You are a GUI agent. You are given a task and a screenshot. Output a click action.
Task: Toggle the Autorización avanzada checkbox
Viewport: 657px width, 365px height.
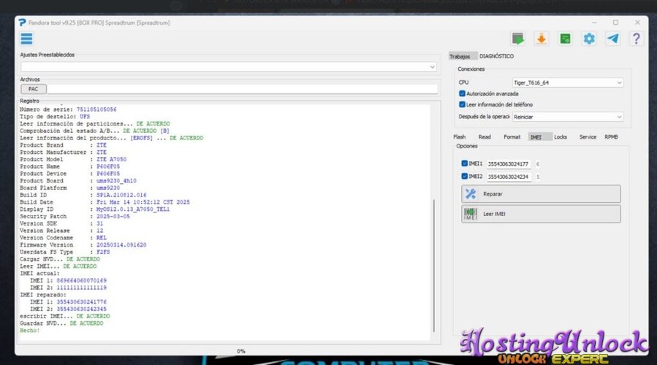point(462,93)
